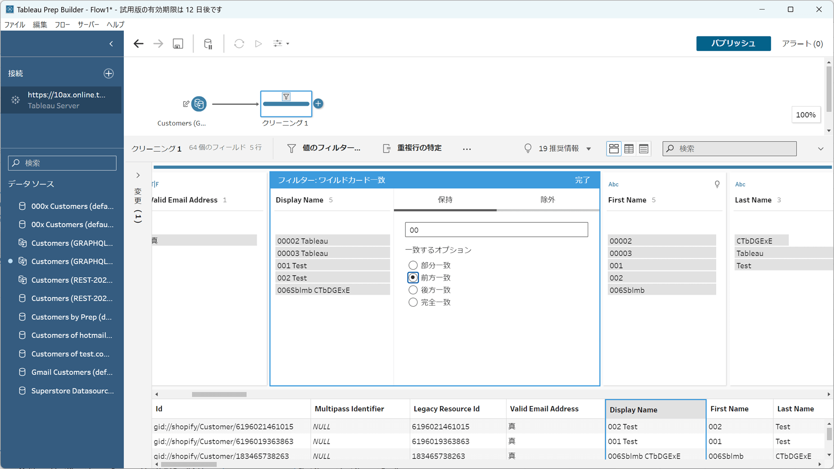Click the plus icon after クリーニング 1 step
The image size is (834, 469).
tap(318, 104)
